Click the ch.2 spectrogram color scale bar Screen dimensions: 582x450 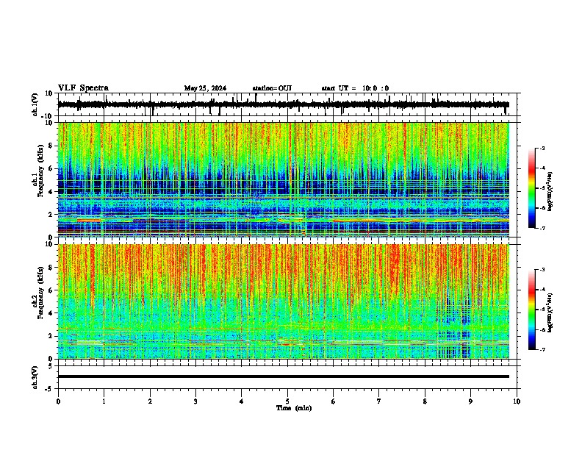[x=532, y=310]
